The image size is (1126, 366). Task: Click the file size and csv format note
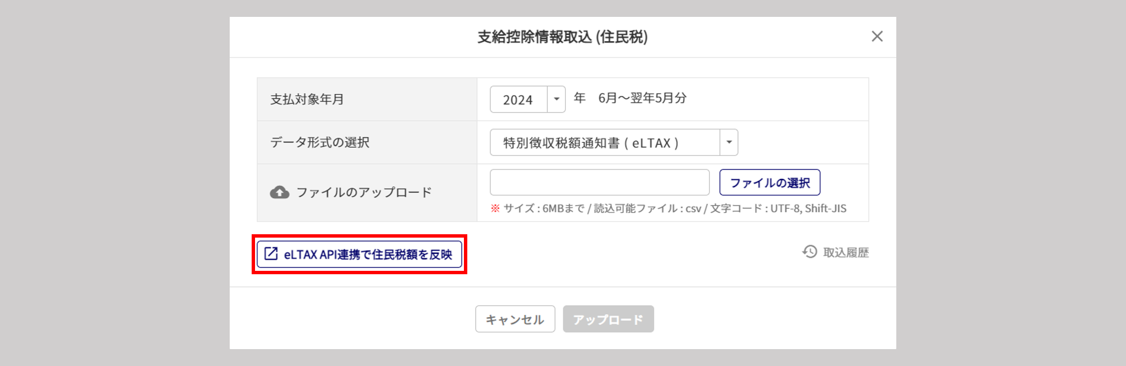pyautogui.click(x=674, y=208)
